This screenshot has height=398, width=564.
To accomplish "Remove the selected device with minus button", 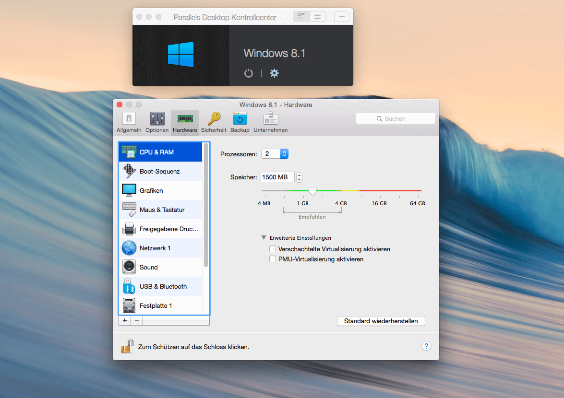I will [x=137, y=320].
